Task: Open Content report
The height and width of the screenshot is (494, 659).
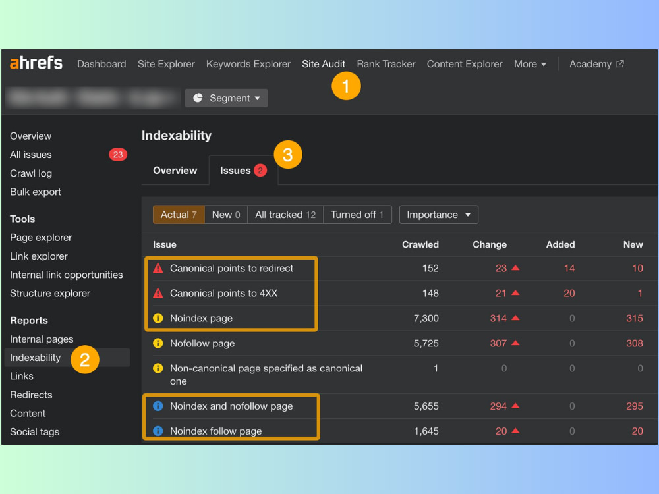Action: point(28,414)
